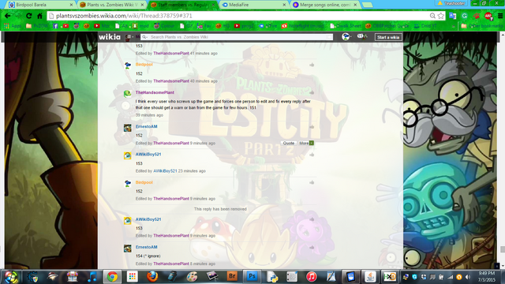The width and height of the screenshot is (505, 284).
Task: Open iTunes from the taskbar
Action: point(312,277)
